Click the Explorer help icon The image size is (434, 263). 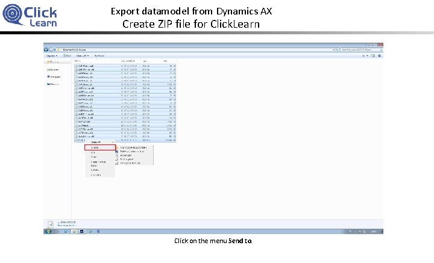coord(380,56)
